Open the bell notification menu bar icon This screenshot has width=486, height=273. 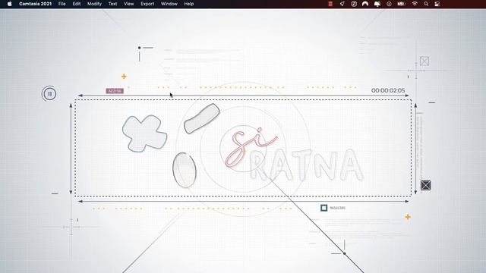click(x=377, y=4)
